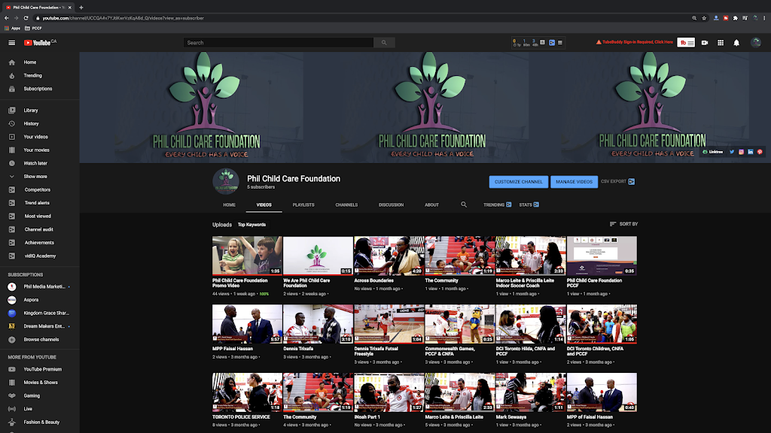Open We Are Phil Child Care Foundation thumbnail
This screenshot has width=771, height=433.
(318, 256)
